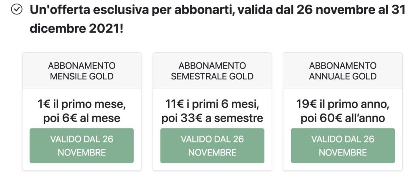Click the "1€ il primo mese" price
The height and width of the screenshot is (174, 414).
(x=82, y=105)
